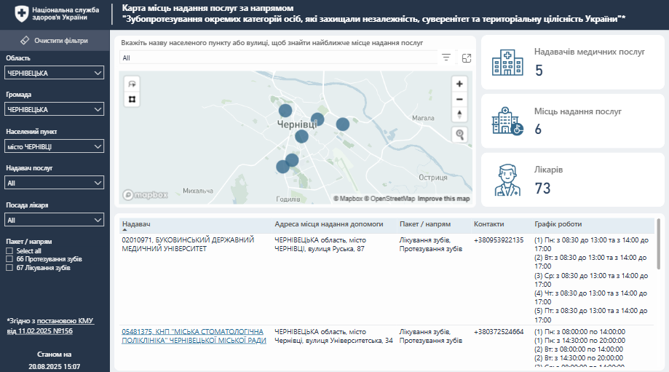The height and width of the screenshot is (372, 669).
Task: Click the Improve this map link
Action: click(x=443, y=198)
